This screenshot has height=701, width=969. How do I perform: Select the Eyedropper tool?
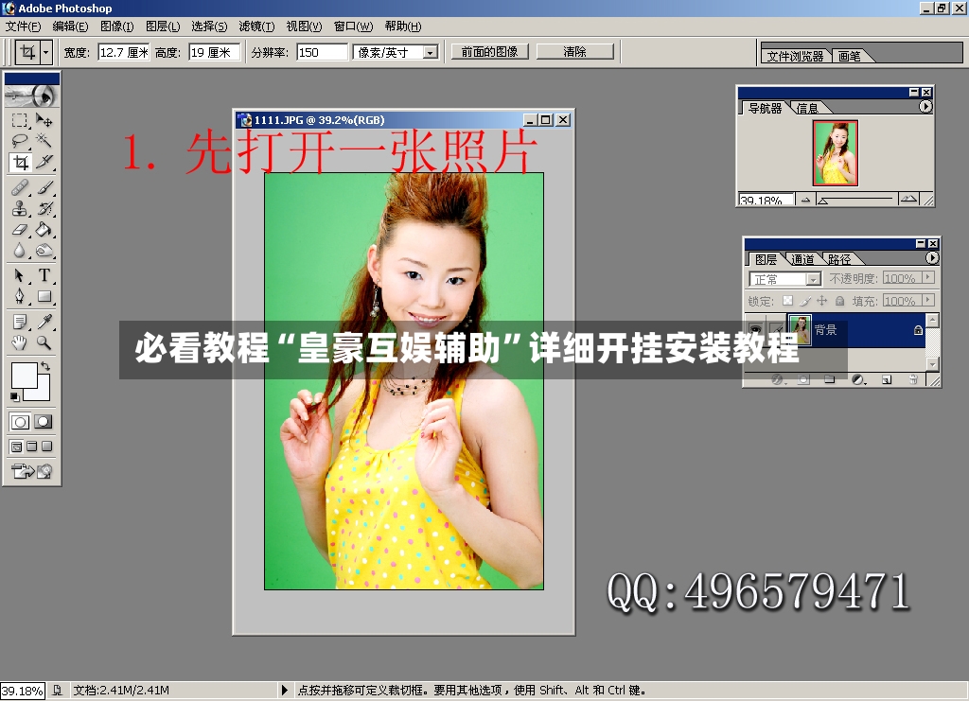click(x=44, y=321)
